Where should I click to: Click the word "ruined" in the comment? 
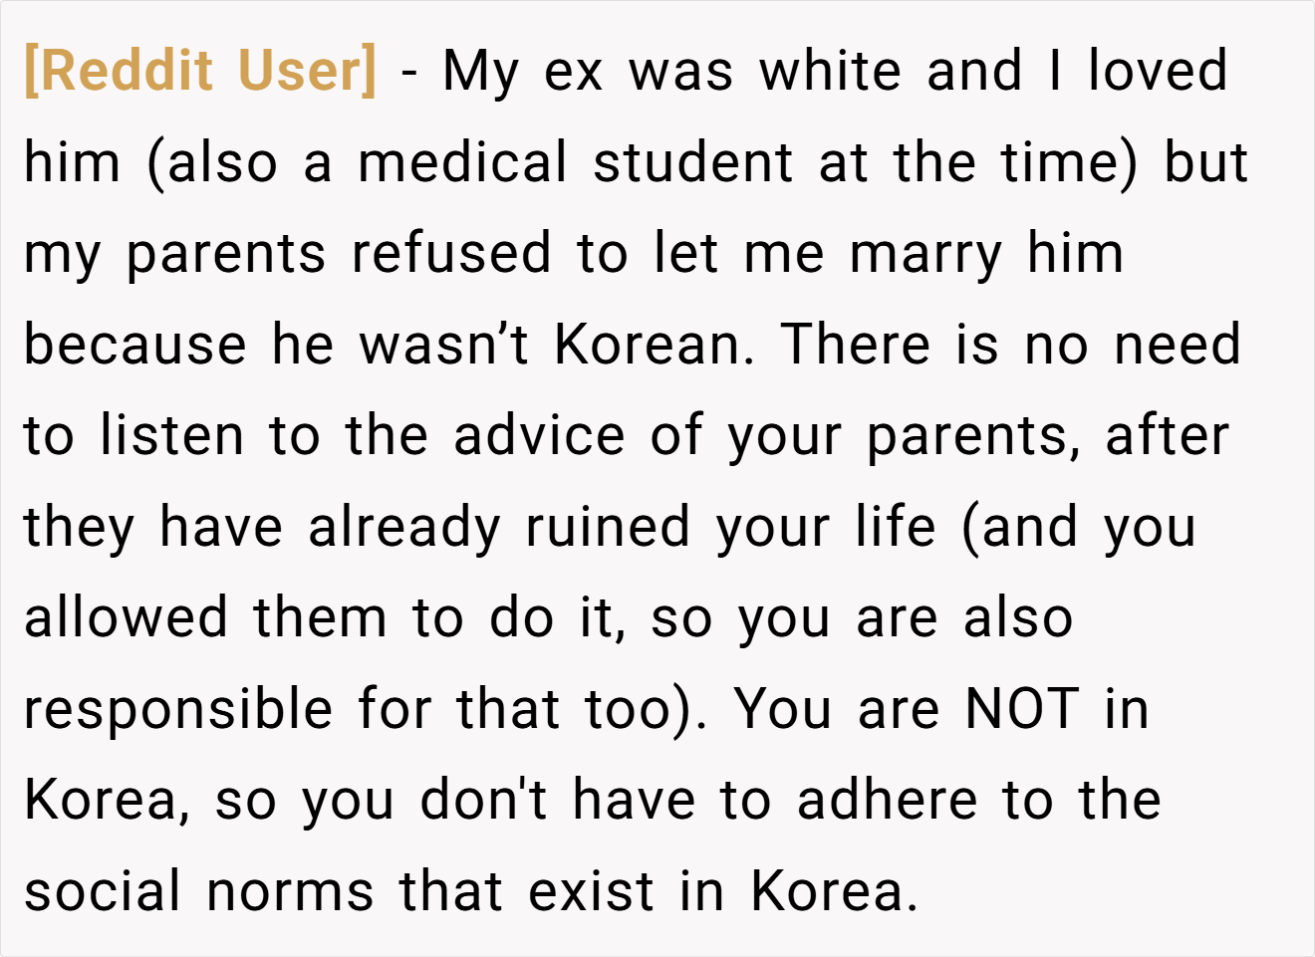(x=608, y=527)
